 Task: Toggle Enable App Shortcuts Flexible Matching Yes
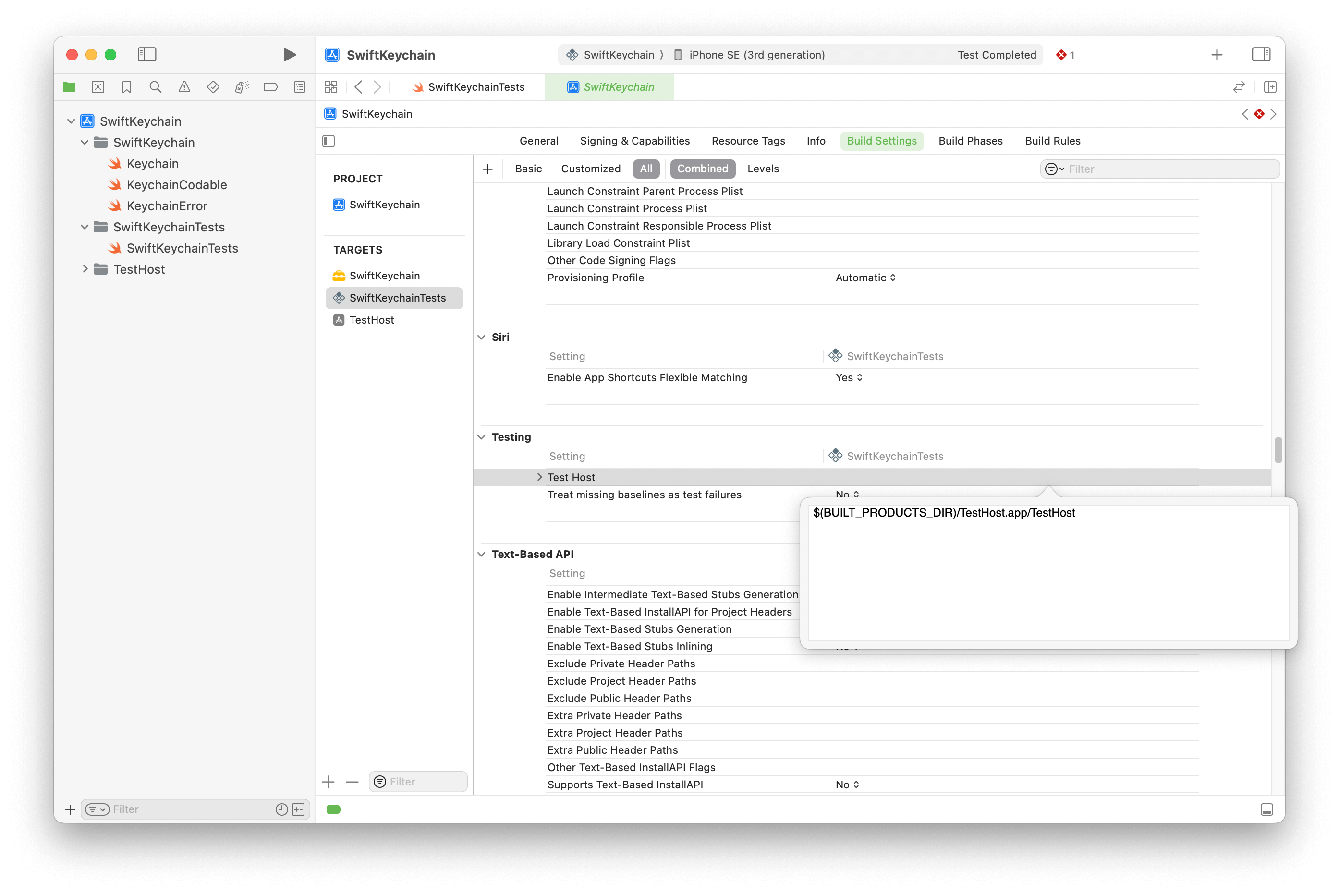pos(848,377)
